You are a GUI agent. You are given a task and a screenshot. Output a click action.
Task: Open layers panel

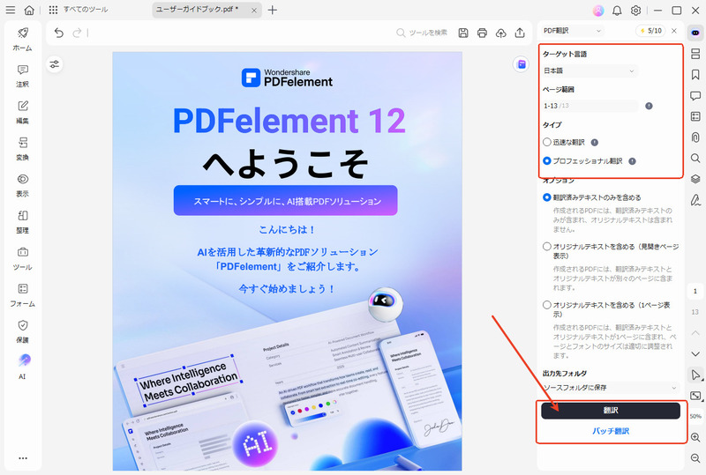click(695, 179)
